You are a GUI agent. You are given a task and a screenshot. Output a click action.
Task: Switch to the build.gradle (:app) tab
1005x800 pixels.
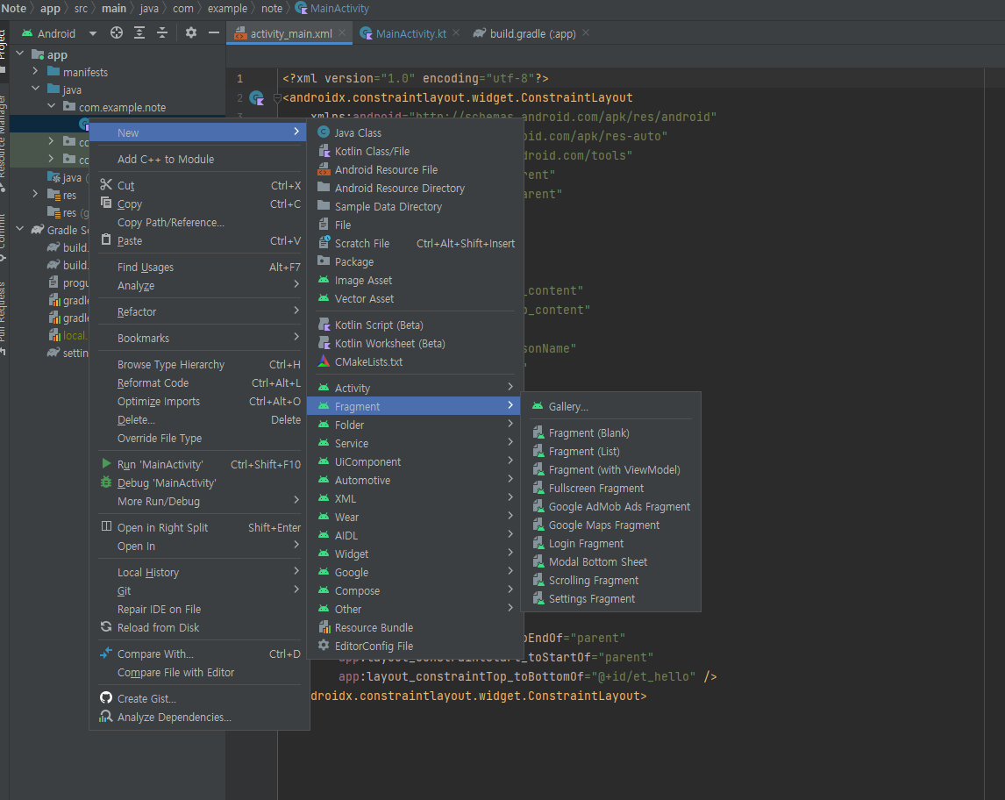pyautogui.click(x=532, y=33)
